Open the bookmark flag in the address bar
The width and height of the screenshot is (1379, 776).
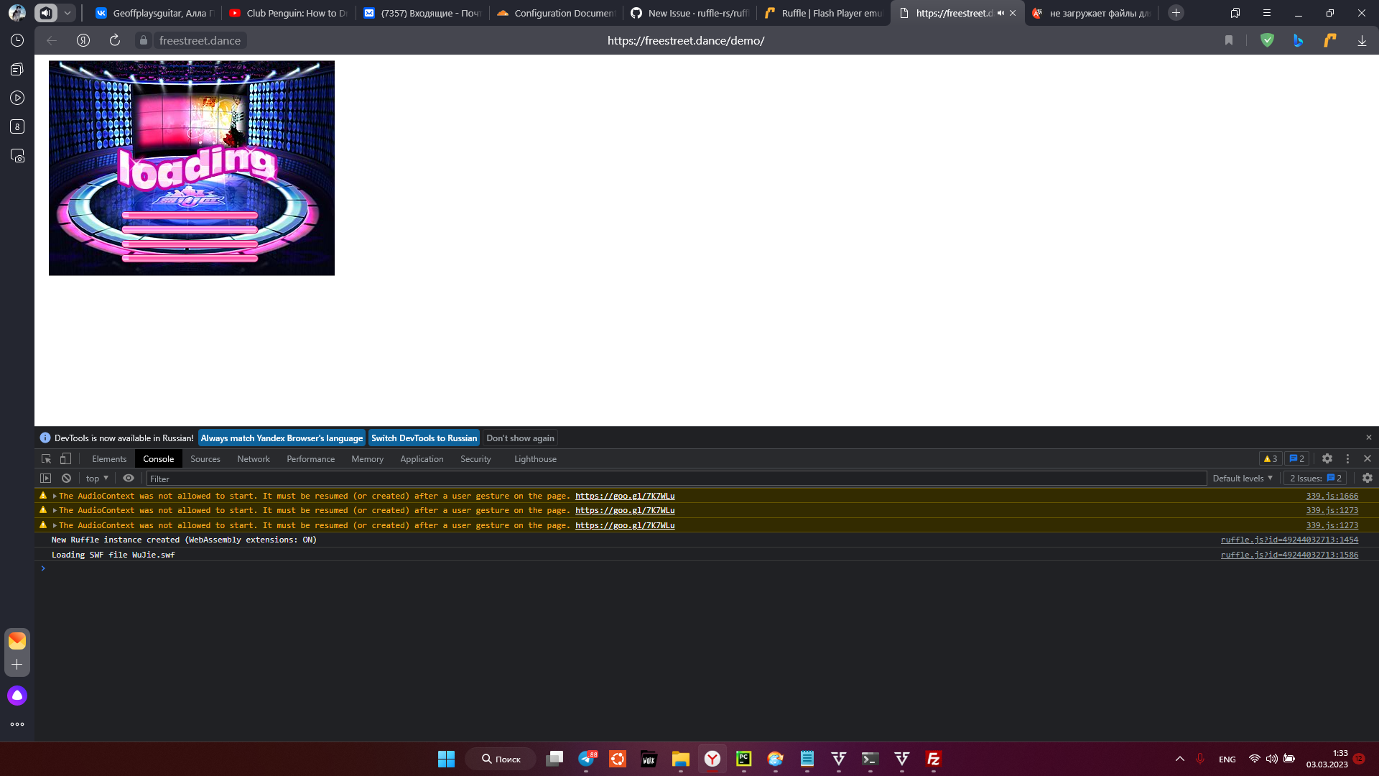coord(1228,40)
